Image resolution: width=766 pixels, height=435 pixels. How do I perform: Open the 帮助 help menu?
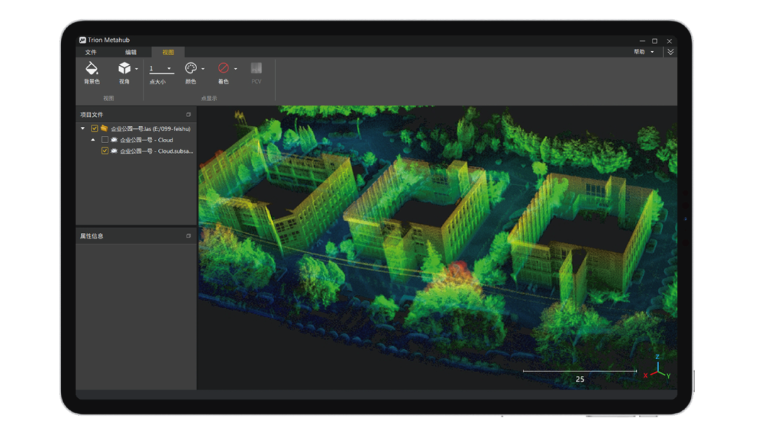pyautogui.click(x=643, y=52)
